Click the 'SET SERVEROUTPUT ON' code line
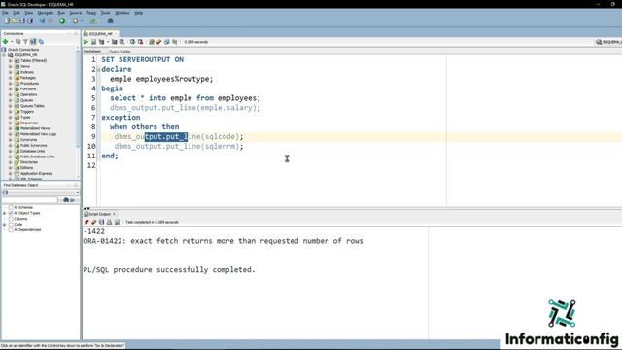The width and height of the screenshot is (622, 350). point(143,59)
